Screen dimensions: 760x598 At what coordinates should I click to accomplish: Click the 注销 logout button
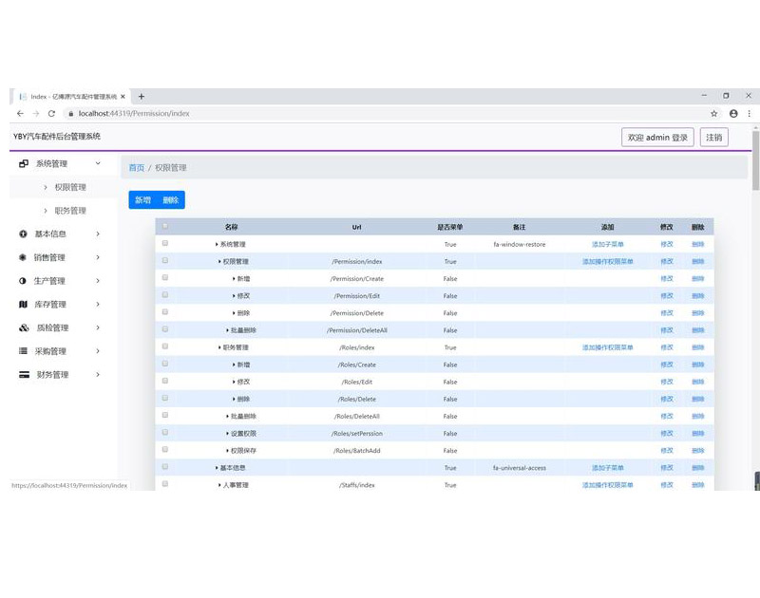point(713,138)
